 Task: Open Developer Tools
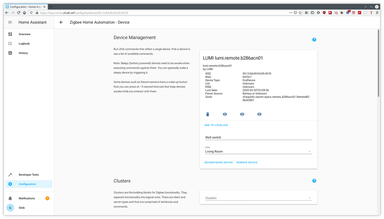(x=29, y=175)
